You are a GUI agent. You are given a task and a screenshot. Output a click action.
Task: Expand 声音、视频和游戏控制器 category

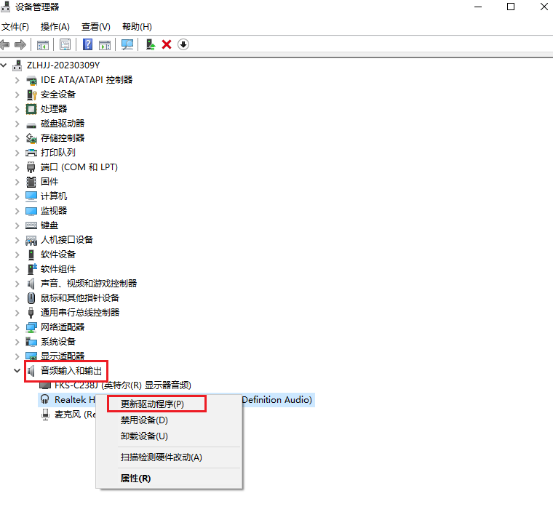[x=17, y=284]
